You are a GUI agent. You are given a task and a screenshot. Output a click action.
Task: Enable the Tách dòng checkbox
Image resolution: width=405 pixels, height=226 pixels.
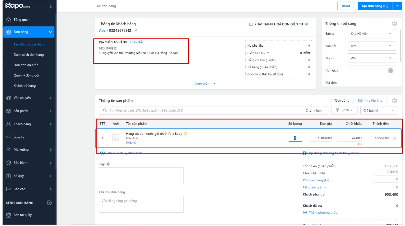330,101
